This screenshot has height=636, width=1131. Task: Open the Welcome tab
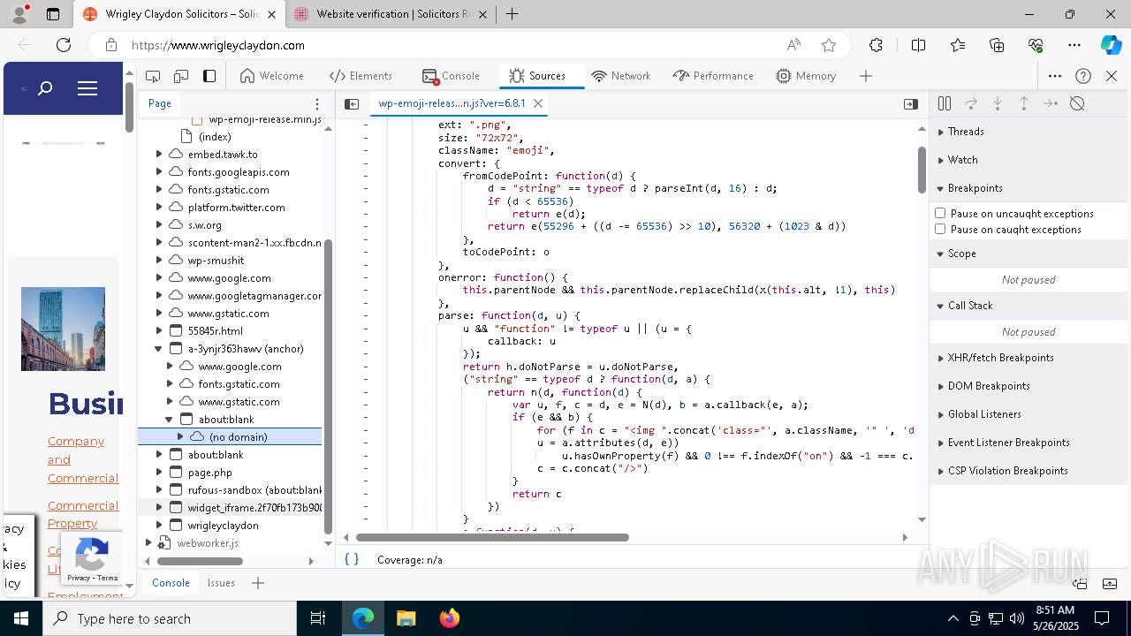271,76
